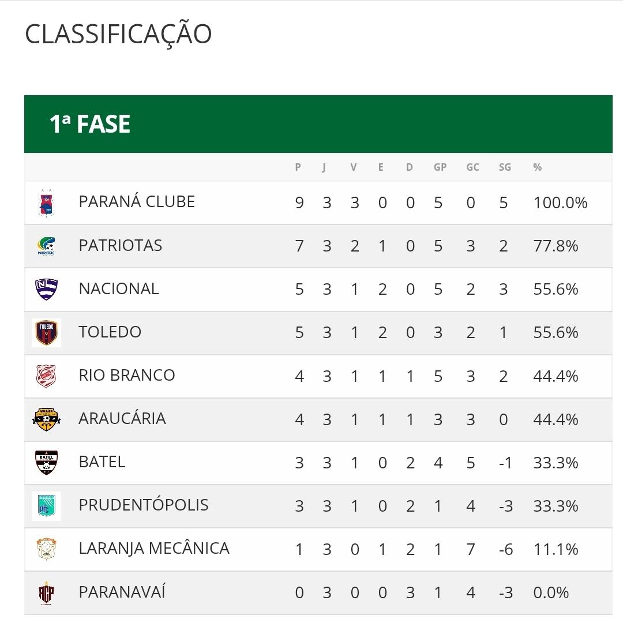Open the Paranavaí ACP team crest

click(46, 593)
